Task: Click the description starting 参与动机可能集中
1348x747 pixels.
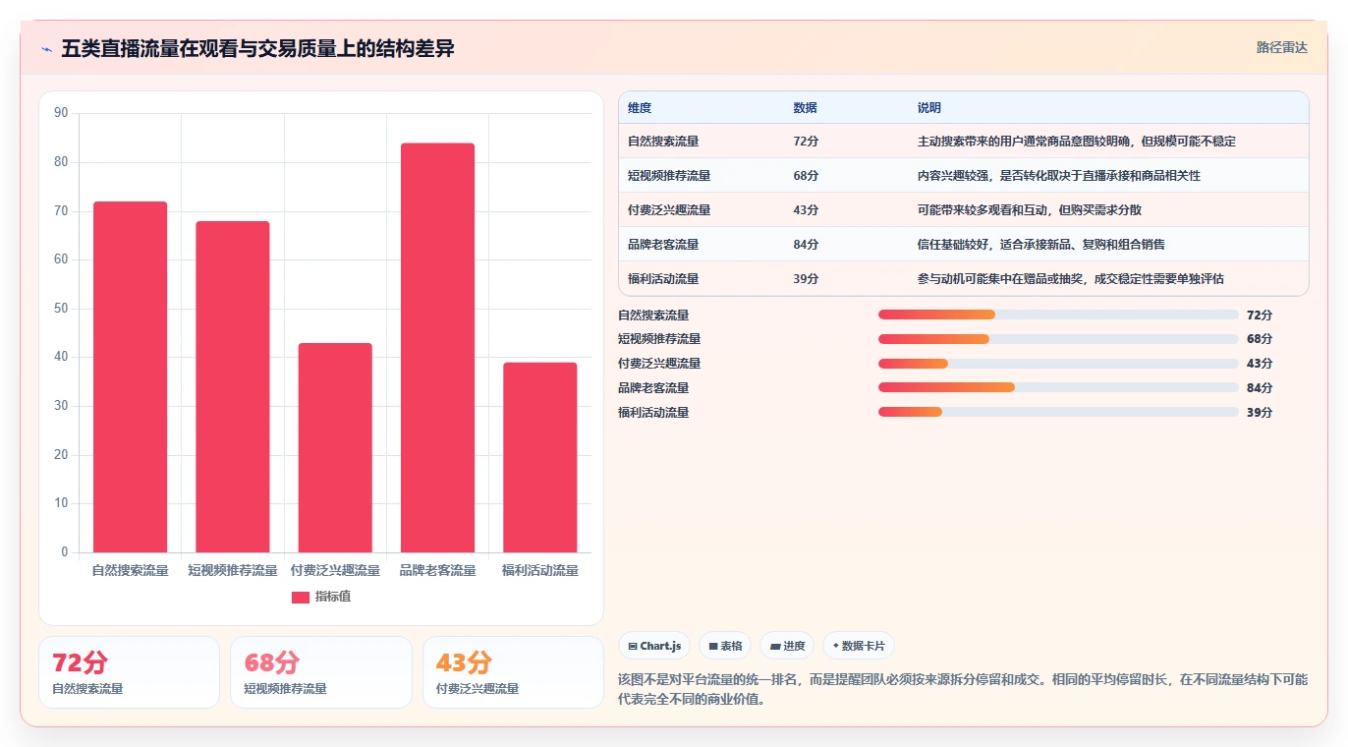Action: (x=1071, y=279)
